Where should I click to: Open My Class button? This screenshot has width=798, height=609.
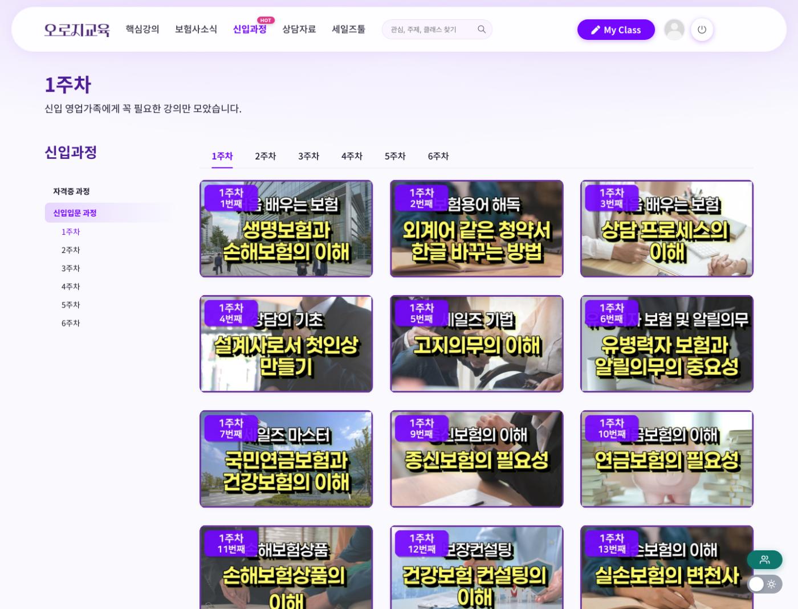(x=616, y=30)
